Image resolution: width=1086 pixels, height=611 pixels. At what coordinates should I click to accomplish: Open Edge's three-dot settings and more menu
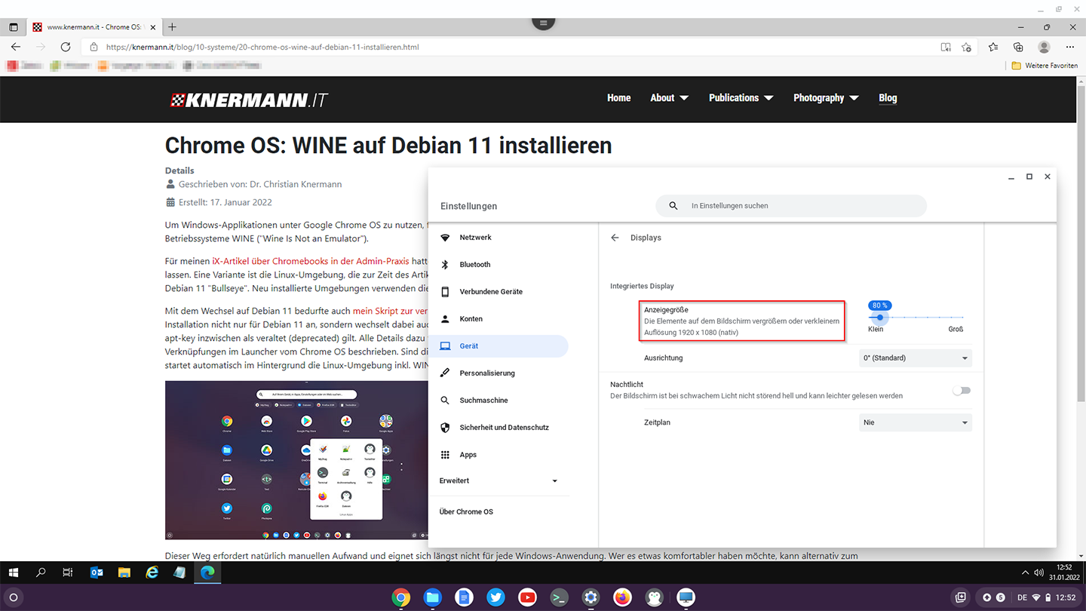coord(1070,47)
